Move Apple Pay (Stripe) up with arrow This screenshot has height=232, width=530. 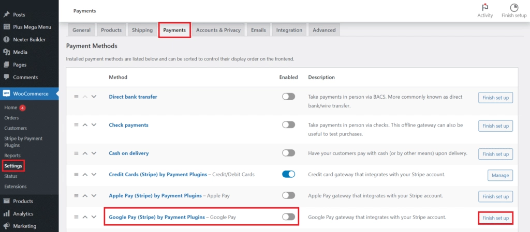point(85,196)
